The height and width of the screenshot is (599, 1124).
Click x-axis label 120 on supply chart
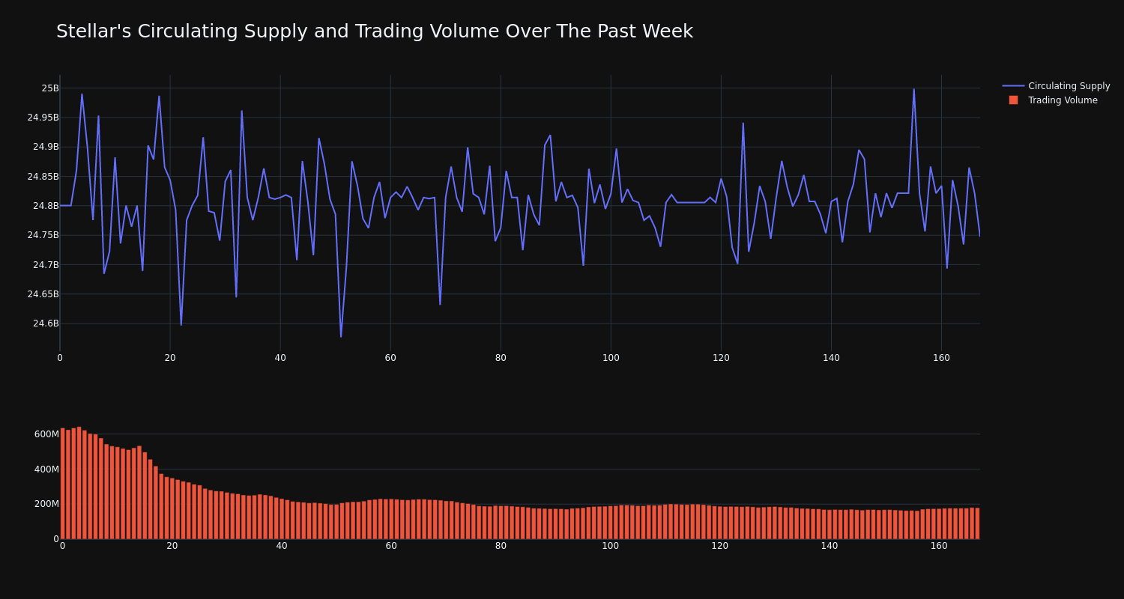point(721,358)
